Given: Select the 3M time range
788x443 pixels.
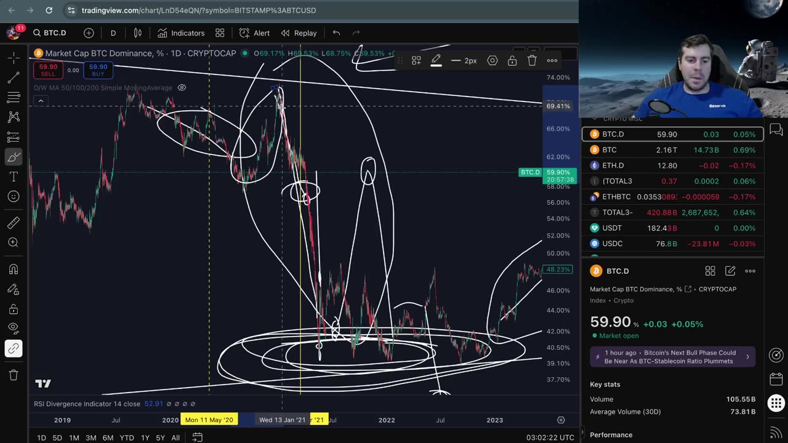Looking at the screenshot, I should coord(90,437).
